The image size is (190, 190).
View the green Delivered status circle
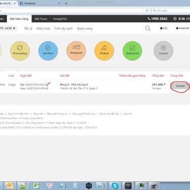[x=132, y=51]
